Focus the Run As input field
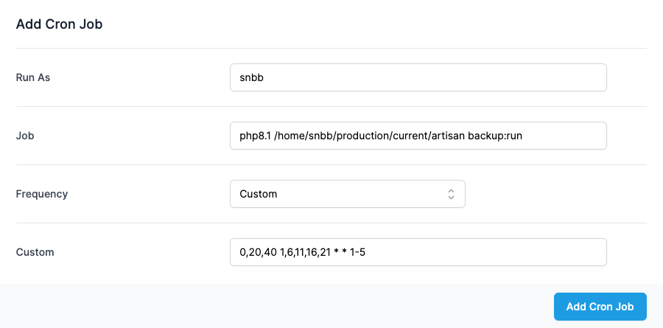Screen dimensions: 663x328 click(x=418, y=77)
